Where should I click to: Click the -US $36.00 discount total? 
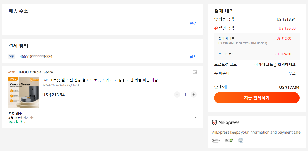[x=286, y=28]
